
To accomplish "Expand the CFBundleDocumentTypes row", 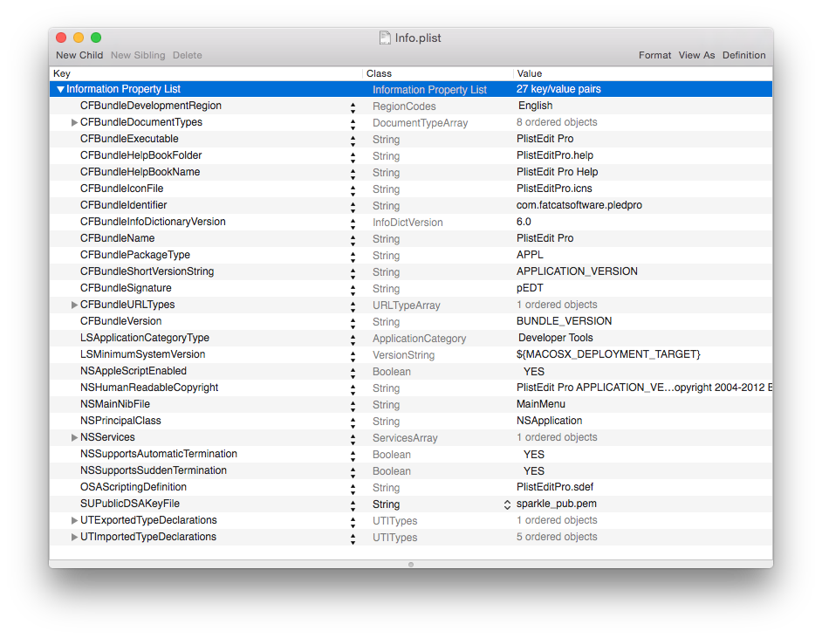I will [74, 122].
